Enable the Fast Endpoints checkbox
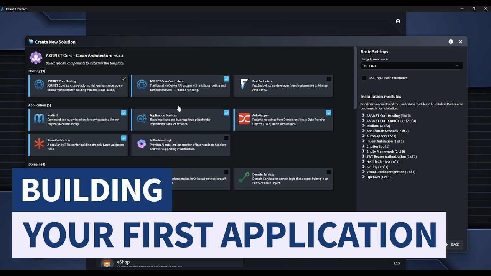 click(329, 79)
